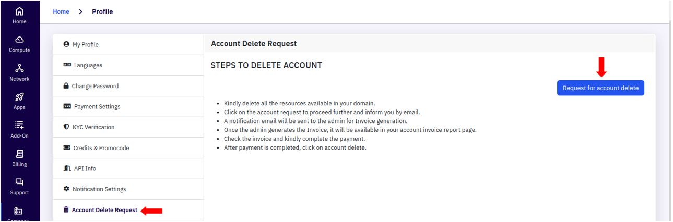Open the Support chat icon
The width and height of the screenshot is (673, 222).
[19, 181]
